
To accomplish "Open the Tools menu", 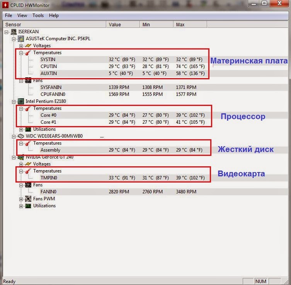I will pos(38,15).
